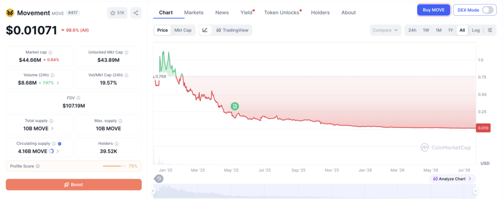Toggle Log scale on chart
This screenshot has width=503, height=199.
[475, 30]
